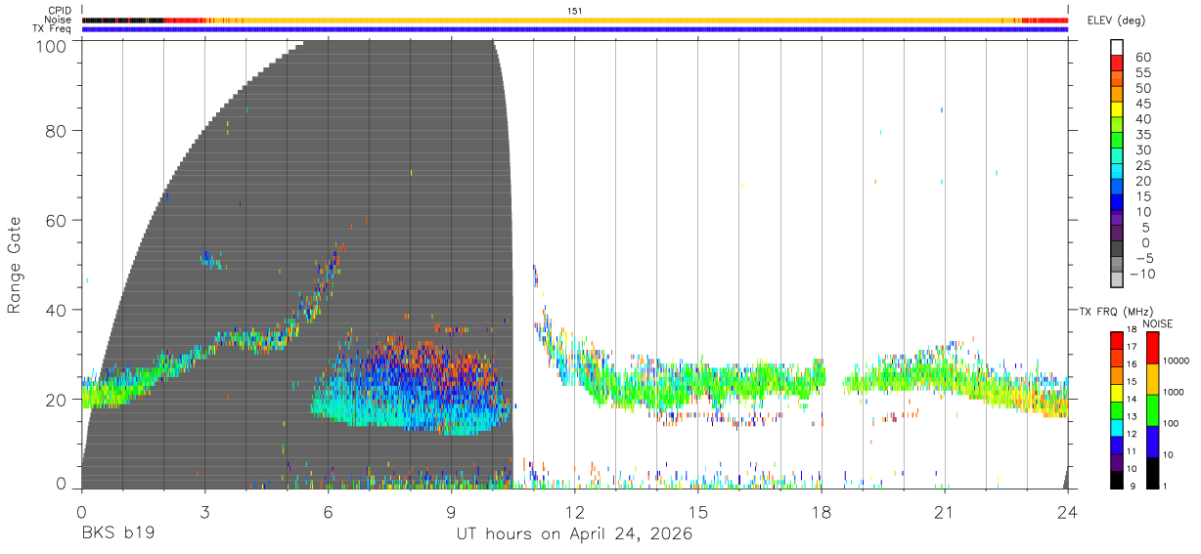The image size is (1201, 554).
Task: Pick the red top segment of TX FRQ bar
Action: click(1117, 340)
